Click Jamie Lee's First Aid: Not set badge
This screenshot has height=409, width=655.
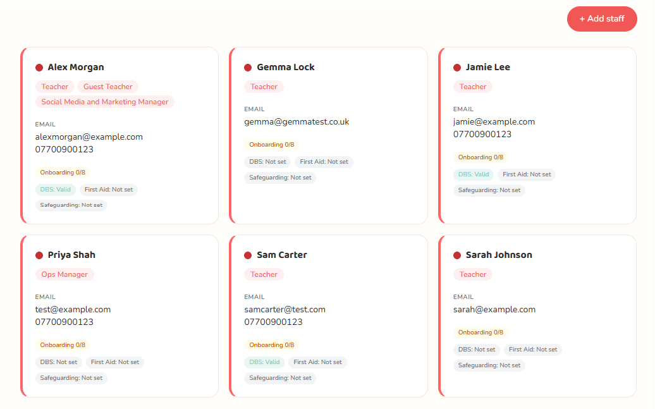[527, 174]
